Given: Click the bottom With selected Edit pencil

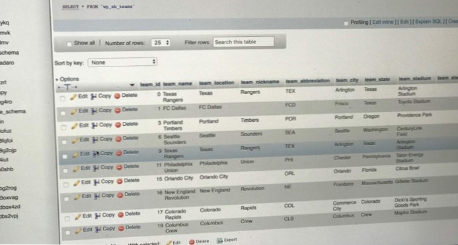Looking at the screenshot, I should coord(169,242).
